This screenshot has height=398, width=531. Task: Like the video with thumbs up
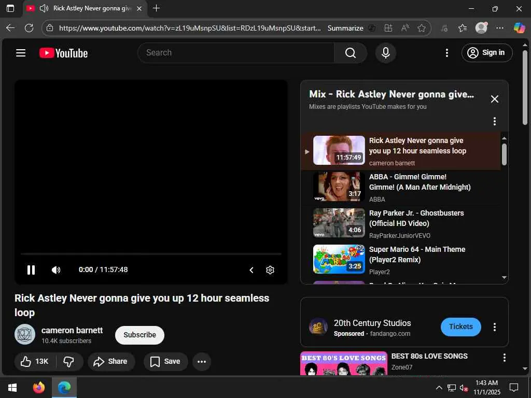click(34, 361)
